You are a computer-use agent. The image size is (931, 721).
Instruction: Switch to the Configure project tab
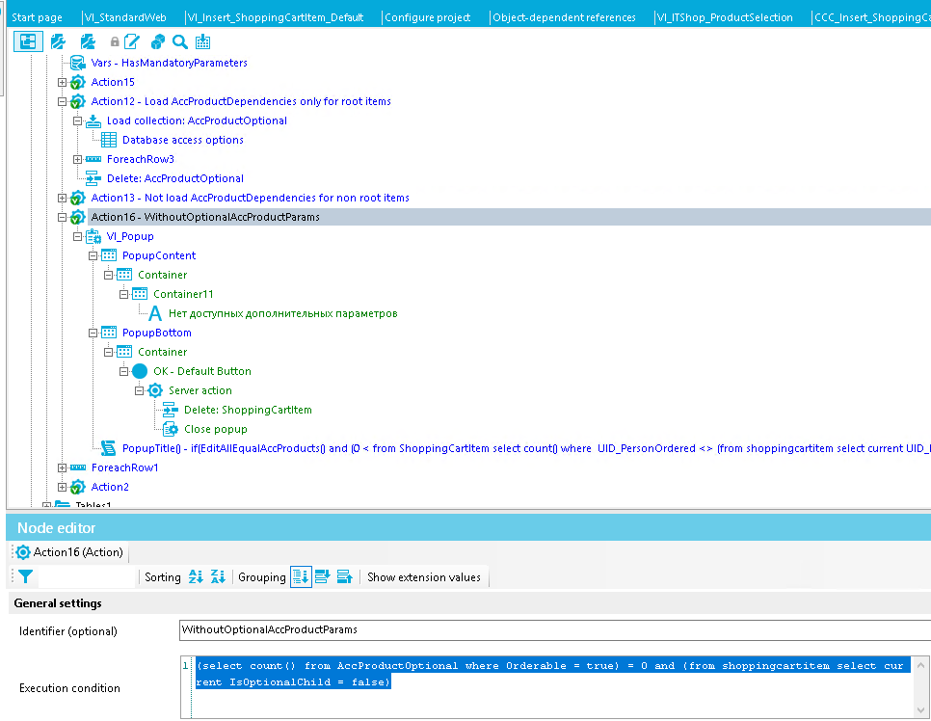tap(427, 17)
